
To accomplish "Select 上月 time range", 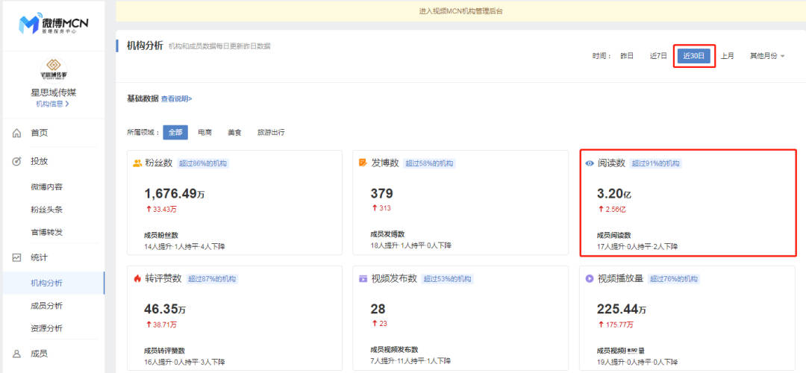I will coord(727,56).
